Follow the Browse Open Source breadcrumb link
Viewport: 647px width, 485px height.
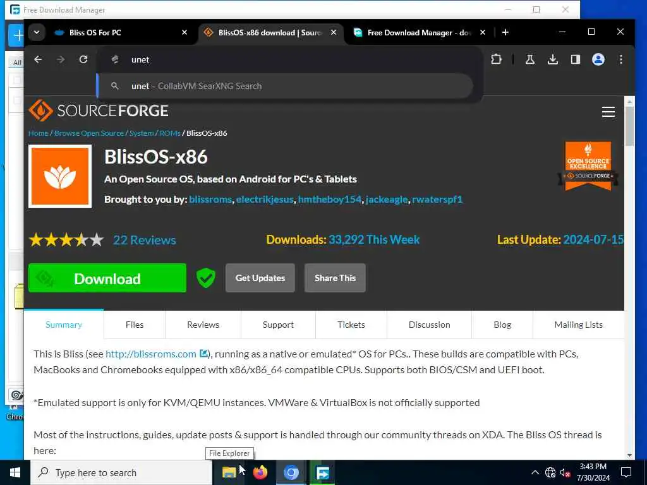point(89,133)
